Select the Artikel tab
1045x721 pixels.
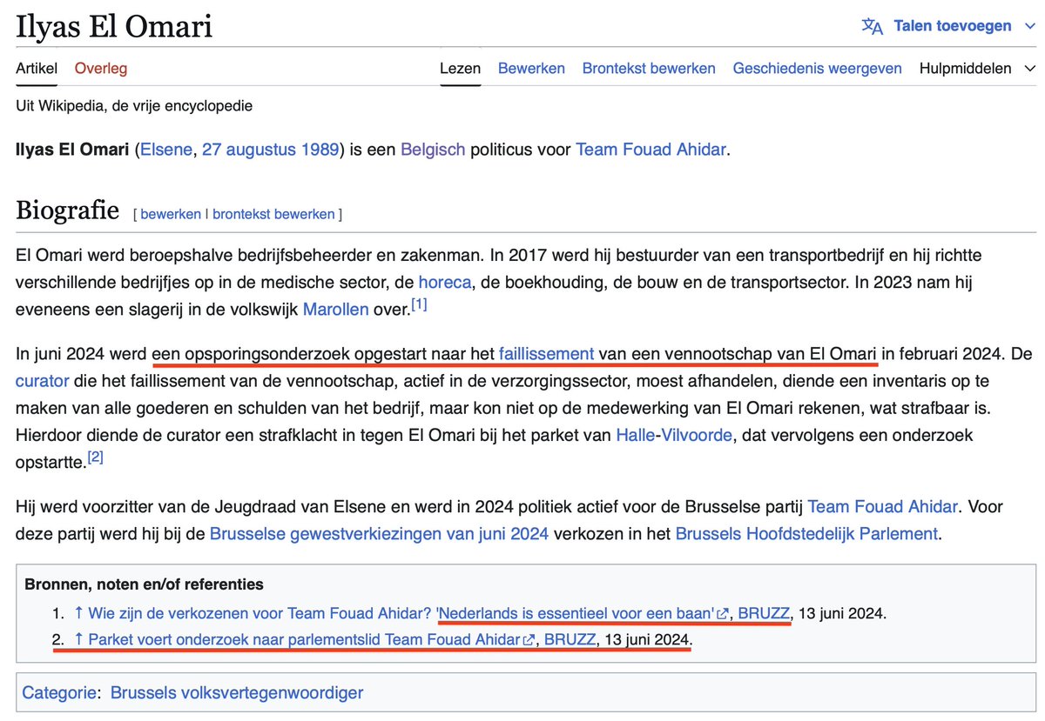point(36,68)
